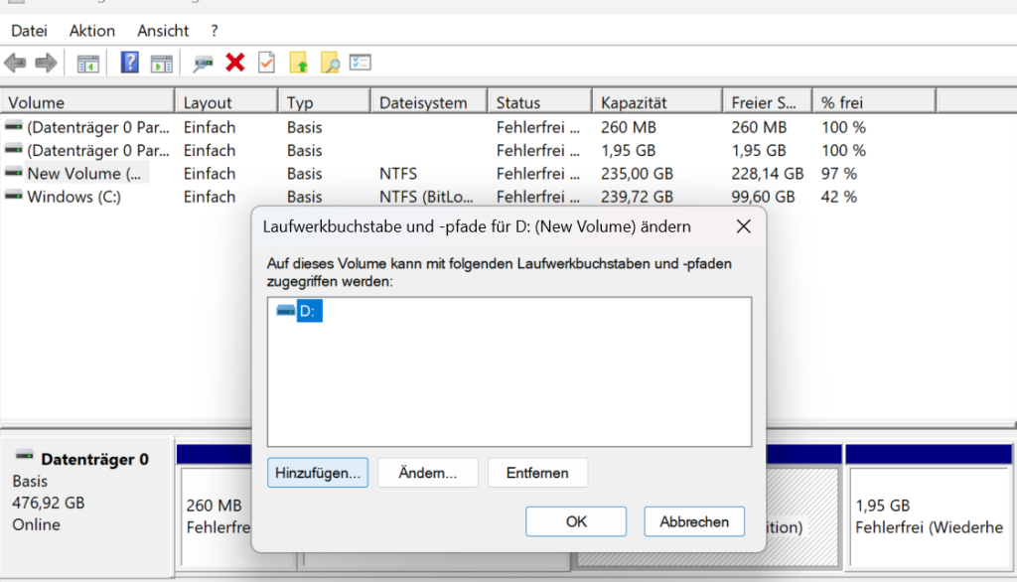Select the Windows (C:) volume row
Viewport: 1017px width, 582px height.
click(x=74, y=197)
